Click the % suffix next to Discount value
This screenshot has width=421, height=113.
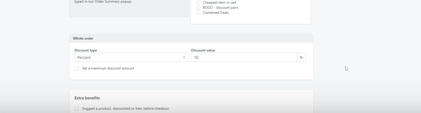tap(301, 58)
